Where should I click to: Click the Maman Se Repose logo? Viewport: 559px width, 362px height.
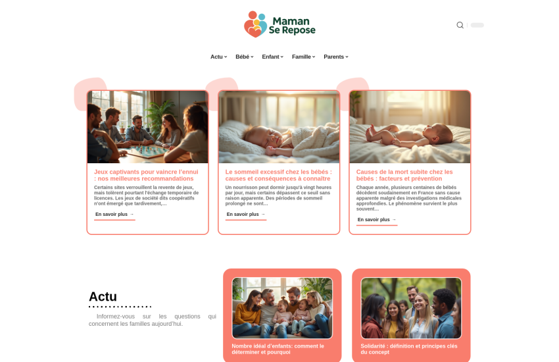coord(279,24)
